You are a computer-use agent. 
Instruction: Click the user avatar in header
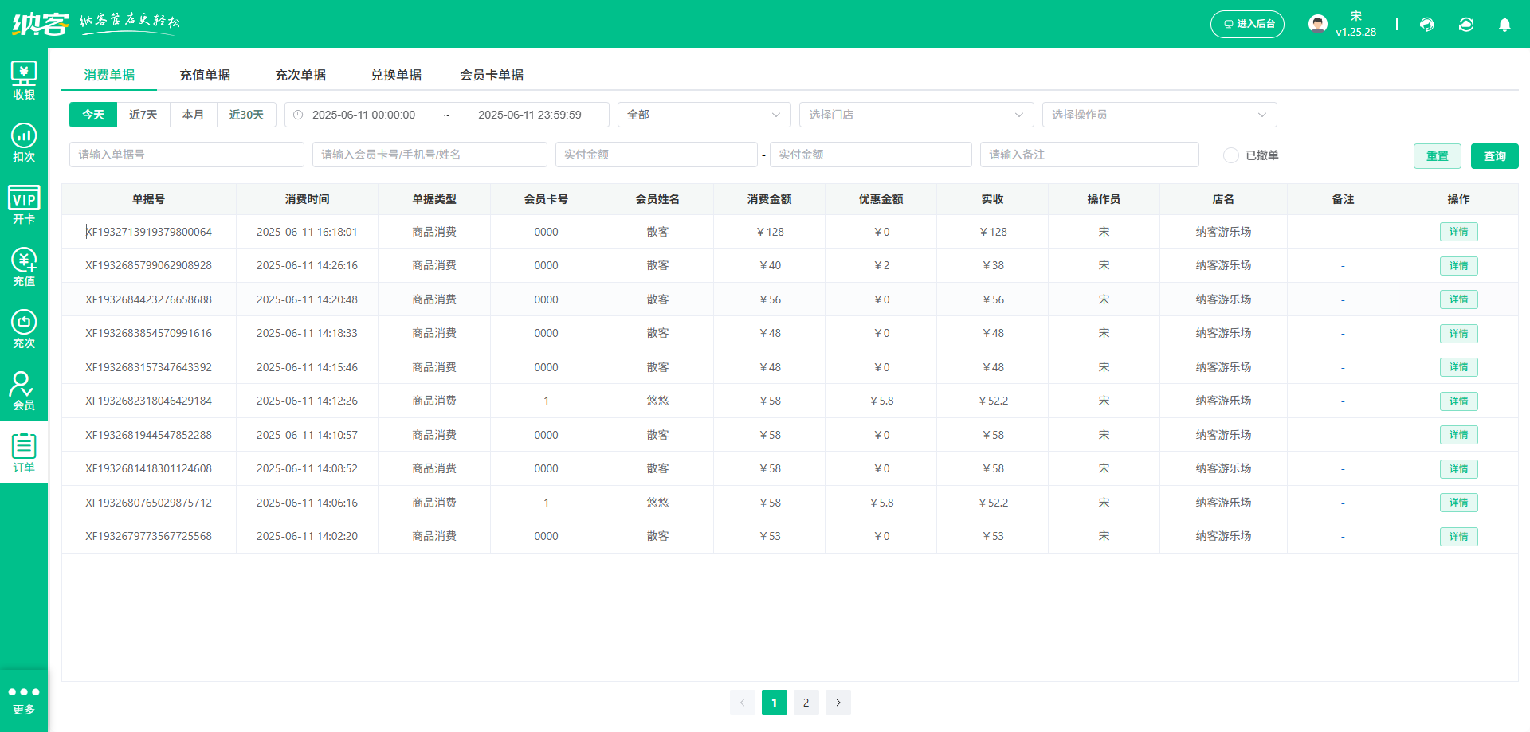(x=1318, y=24)
